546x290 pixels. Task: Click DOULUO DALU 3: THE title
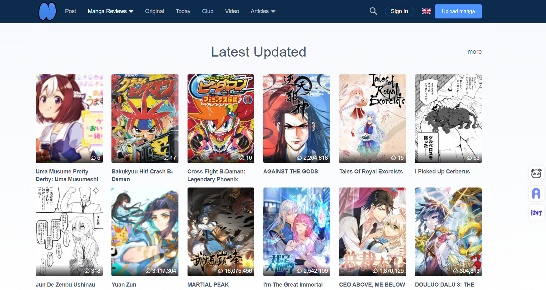click(445, 285)
